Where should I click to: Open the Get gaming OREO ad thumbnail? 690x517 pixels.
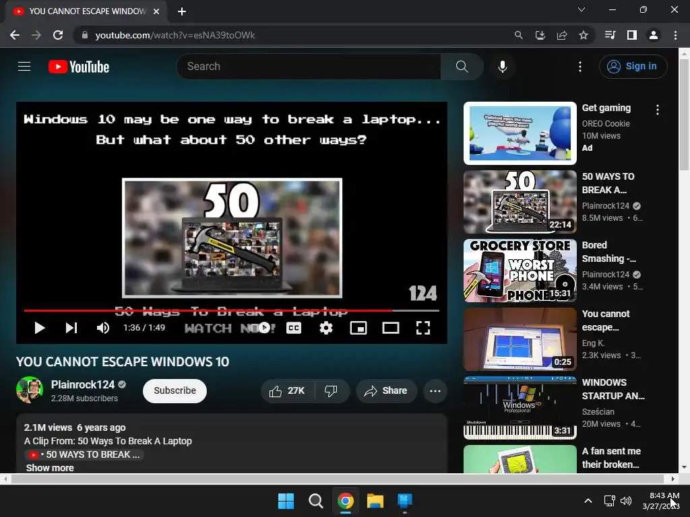[520, 133]
